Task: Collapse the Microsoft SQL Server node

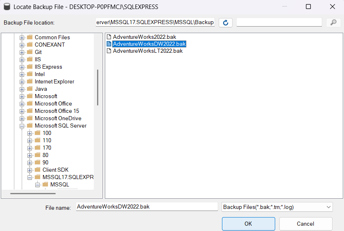Action: point(22,126)
